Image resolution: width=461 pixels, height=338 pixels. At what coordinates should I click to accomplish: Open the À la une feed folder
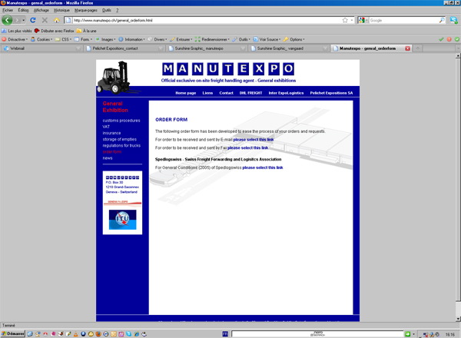[x=86, y=31]
